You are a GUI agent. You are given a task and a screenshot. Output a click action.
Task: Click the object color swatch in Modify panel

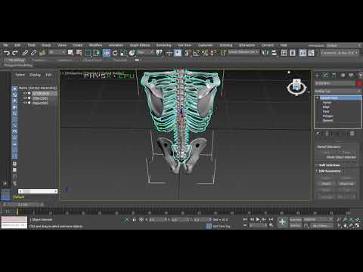(x=359, y=83)
